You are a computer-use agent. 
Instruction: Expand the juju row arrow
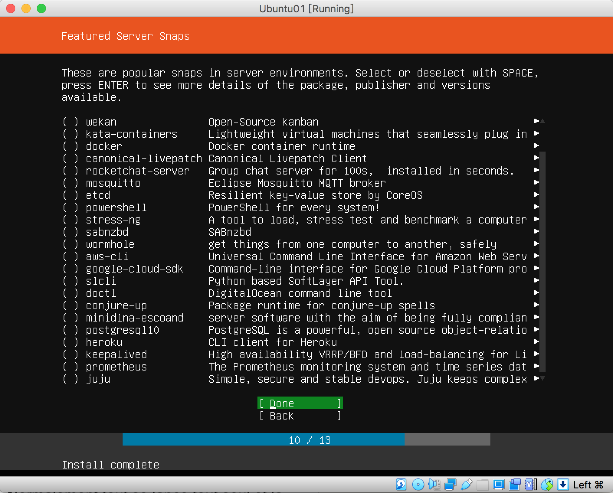pos(536,378)
